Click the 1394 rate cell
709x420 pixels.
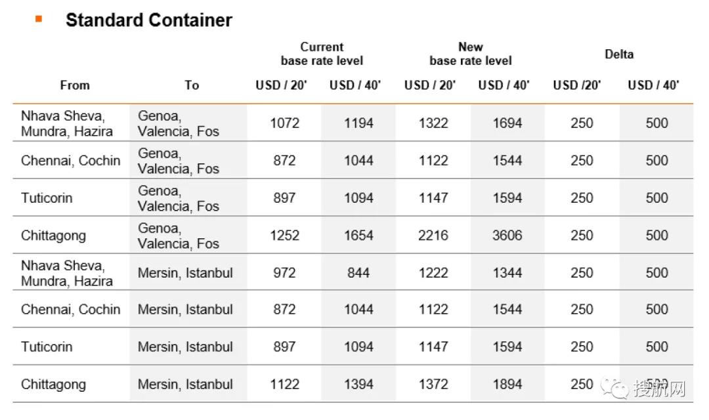(358, 385)
